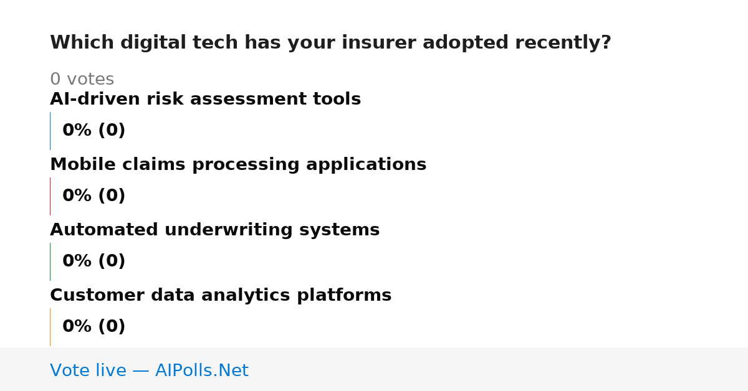Click the 0% (0) result under AI-driven tools
The width and height of the screenshot is (748, 391).
click(x=93, y=131)
